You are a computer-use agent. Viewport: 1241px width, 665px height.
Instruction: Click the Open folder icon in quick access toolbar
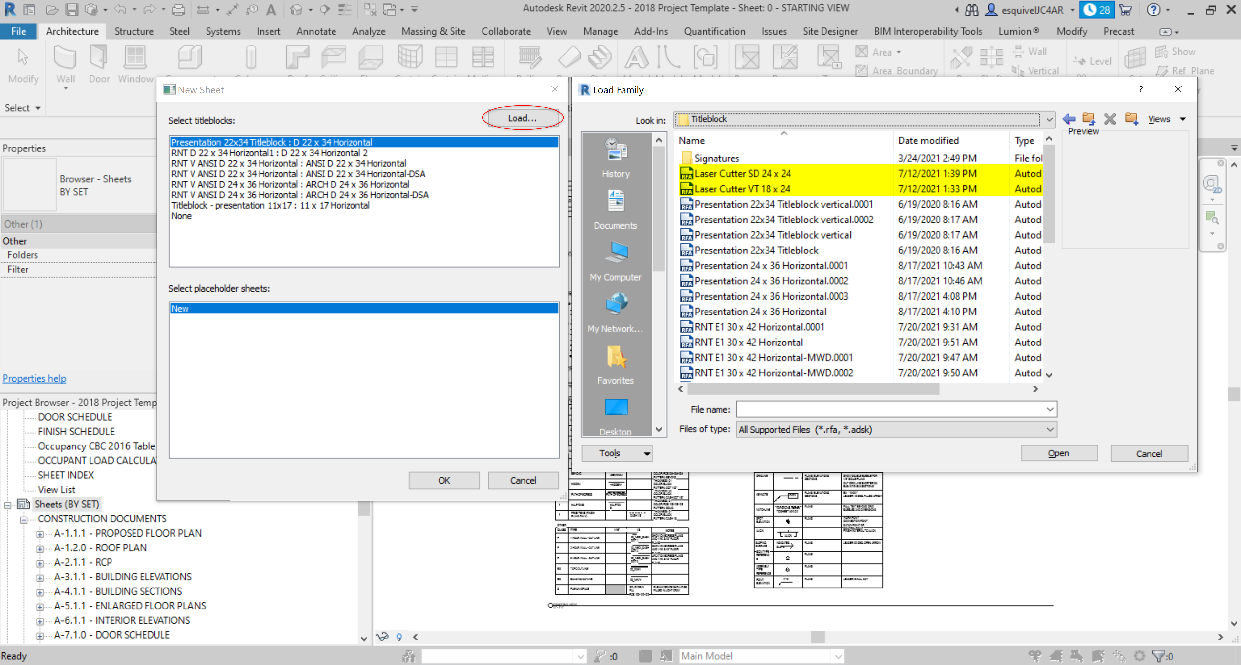52,10
